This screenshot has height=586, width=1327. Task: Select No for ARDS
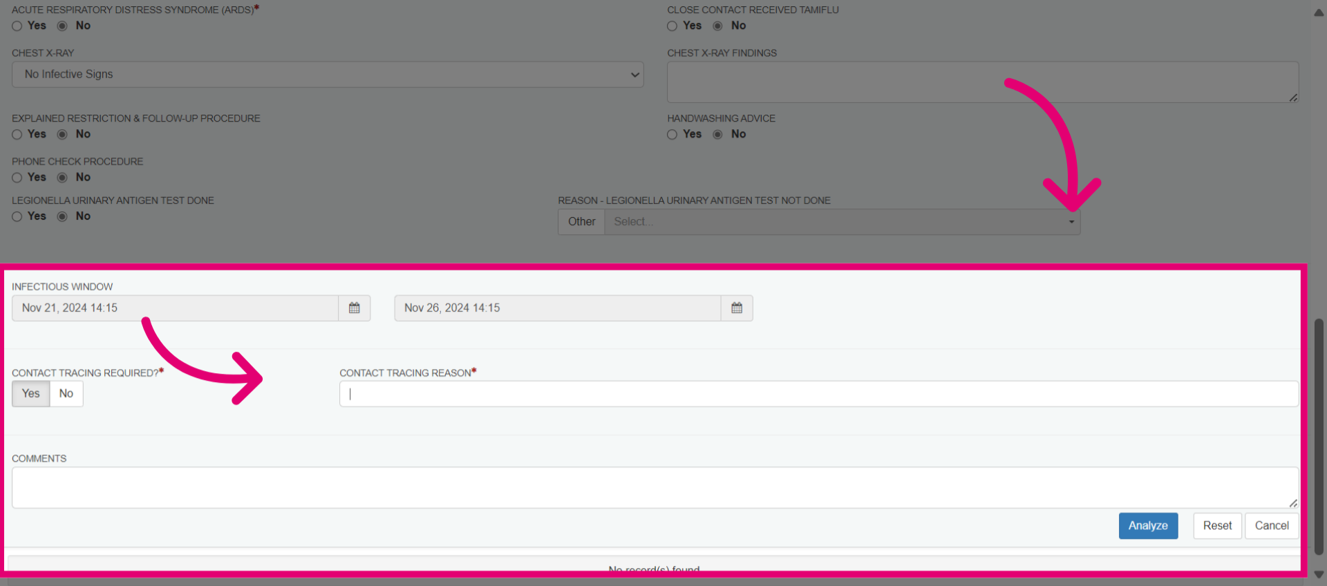point(62,26)
